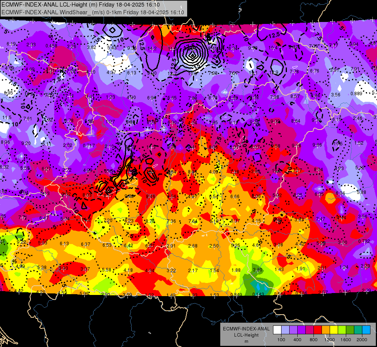
Task: Click the wind shear value "6.66"
Action: pyautogui.click(x=235, y=197)
